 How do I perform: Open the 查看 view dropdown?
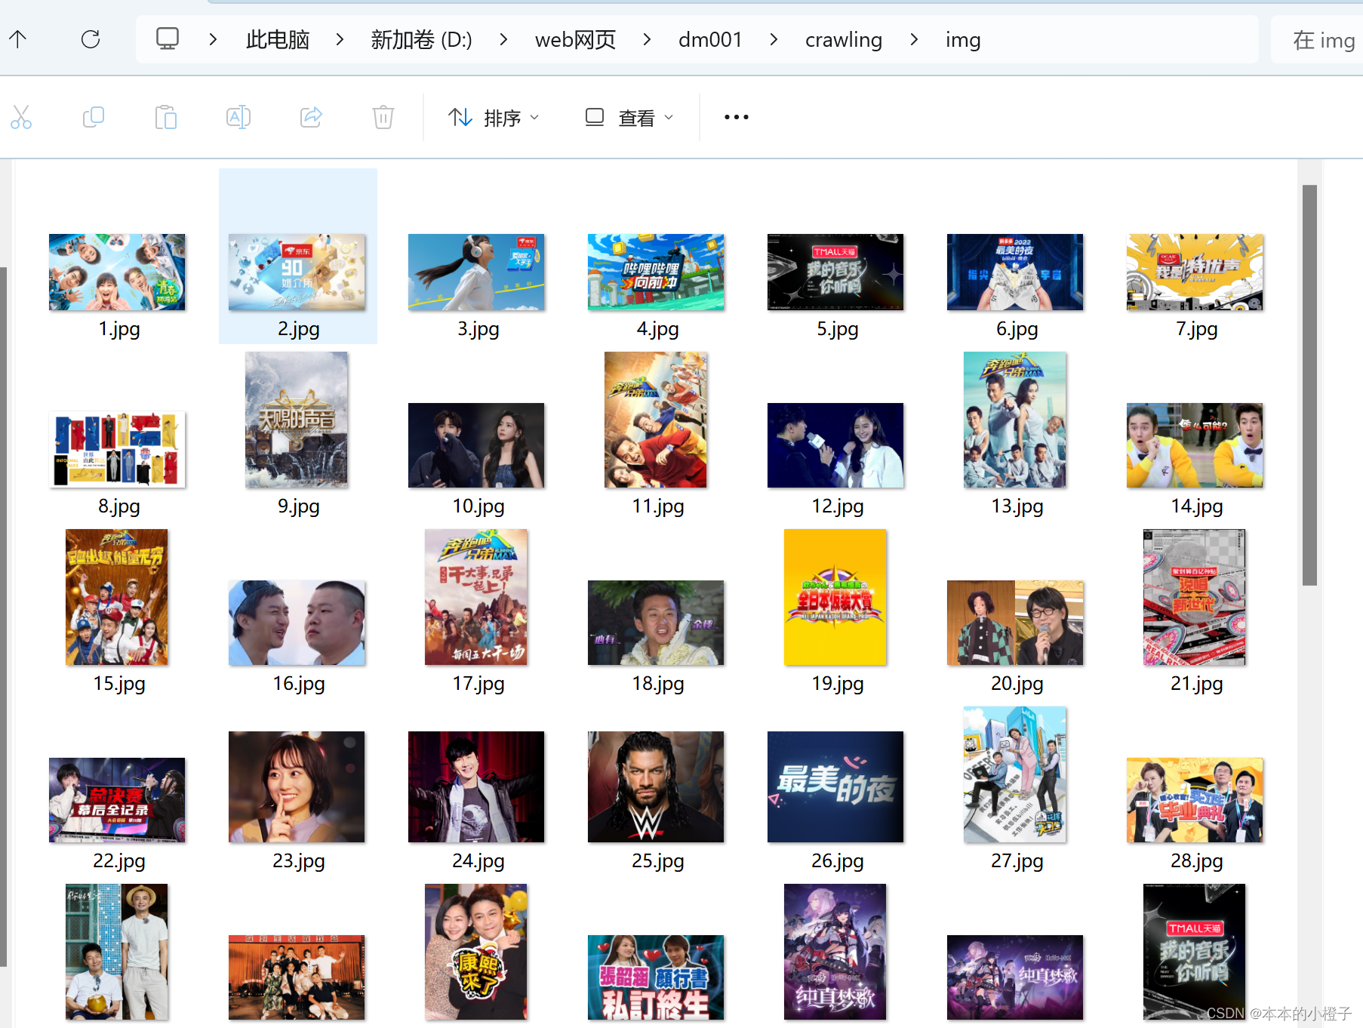pos(629,118)
